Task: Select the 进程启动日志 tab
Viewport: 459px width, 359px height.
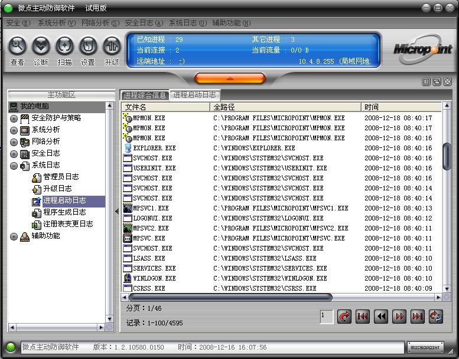Action: pyautogui.click(x=195, y=95)
